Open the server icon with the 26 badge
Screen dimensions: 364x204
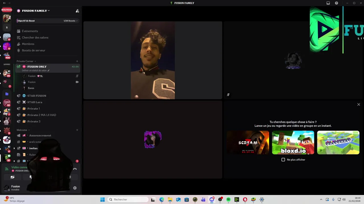[7, 73]
